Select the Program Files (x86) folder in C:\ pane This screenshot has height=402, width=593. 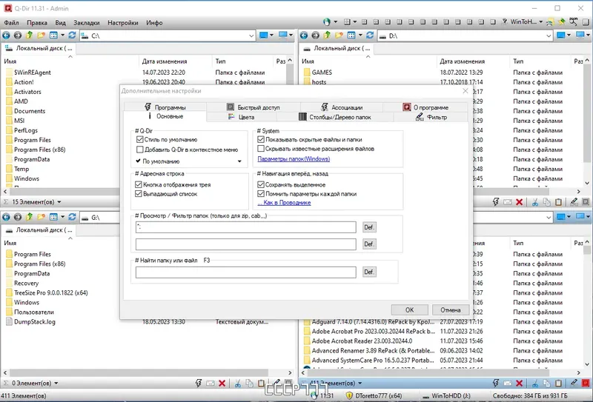pyautogui.click(x=40, y=150)
